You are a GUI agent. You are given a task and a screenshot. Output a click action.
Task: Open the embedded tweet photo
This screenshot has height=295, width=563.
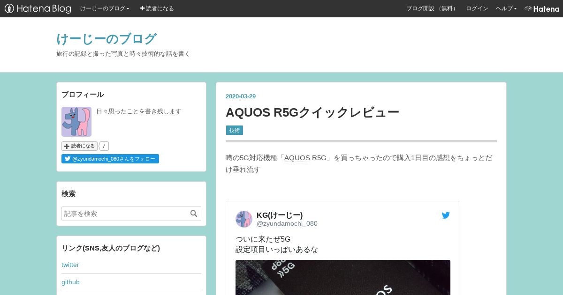(343, 277)
